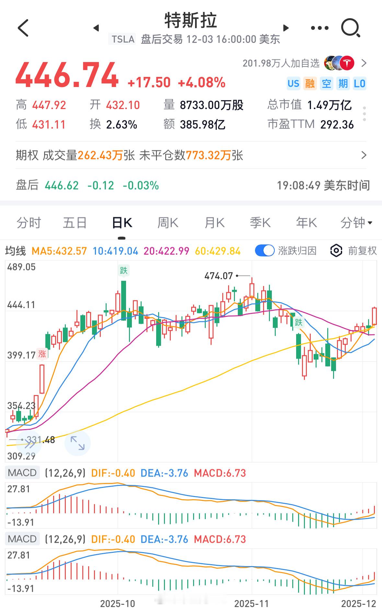Tap the green 跌 marker near November decline
Screen dimensions: 382x608
click(298, 322)
